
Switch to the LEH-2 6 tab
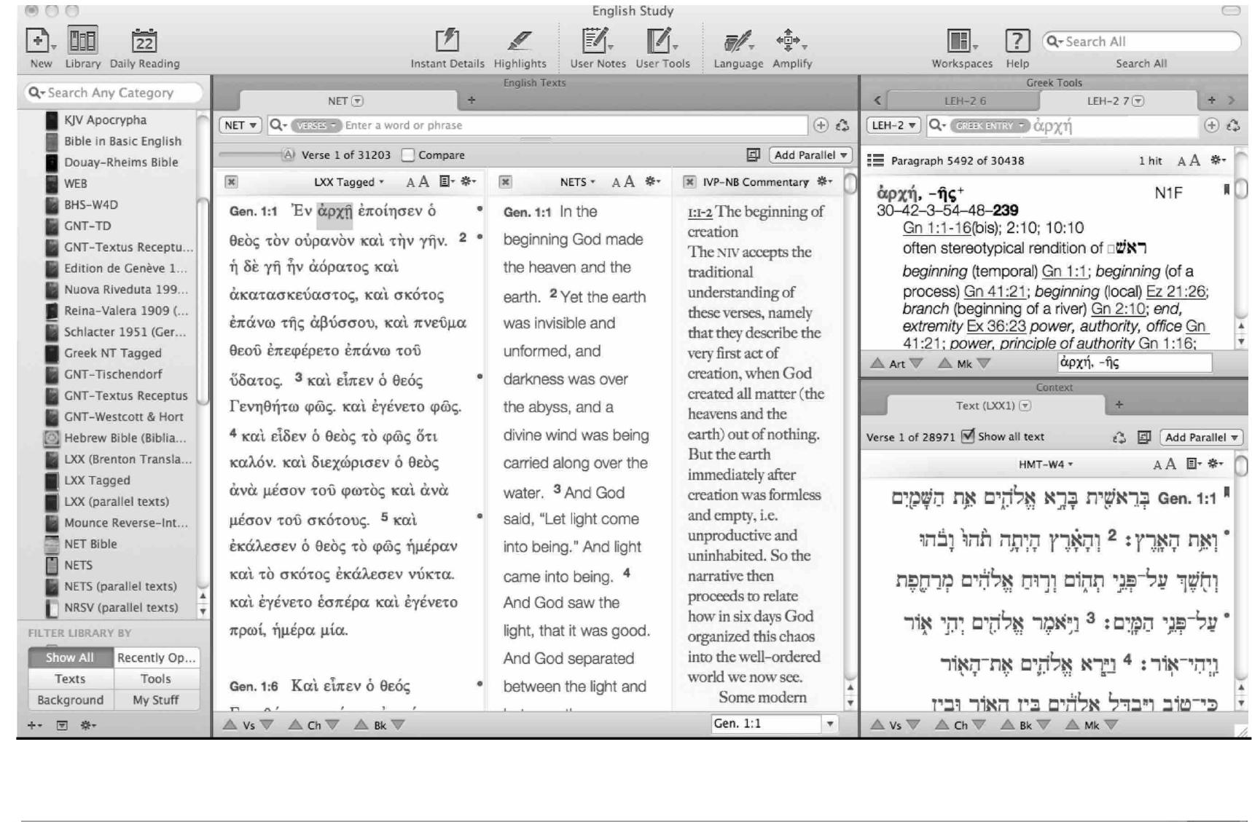click(965, 100)
